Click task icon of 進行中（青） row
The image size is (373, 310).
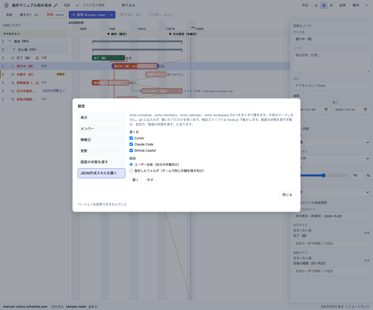click(13, 66)
